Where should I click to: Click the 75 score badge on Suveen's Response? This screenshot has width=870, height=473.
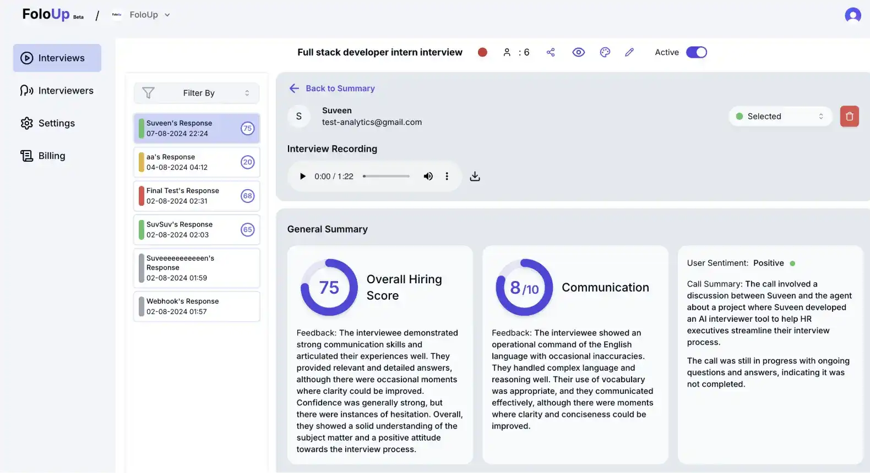[x=248, y=128]
